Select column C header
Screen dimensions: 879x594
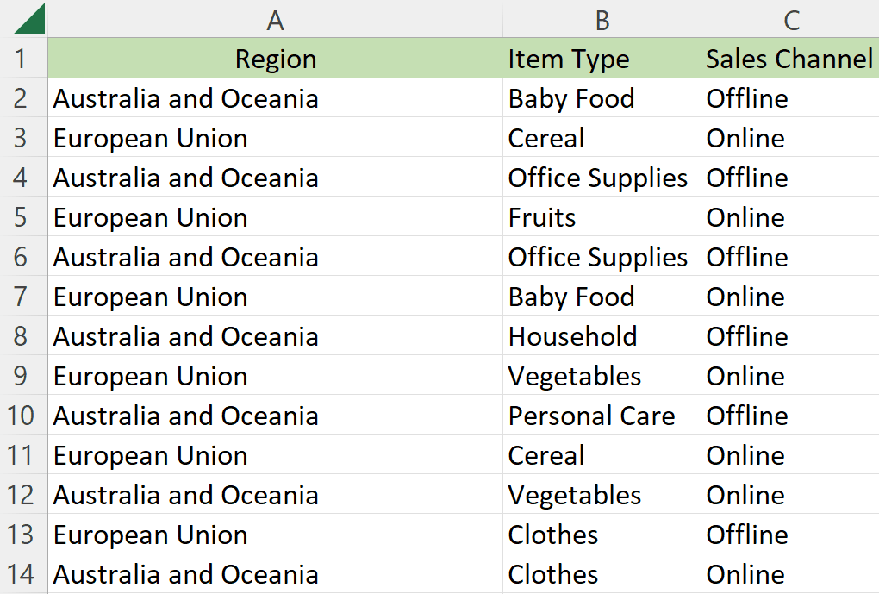(790, 19)
